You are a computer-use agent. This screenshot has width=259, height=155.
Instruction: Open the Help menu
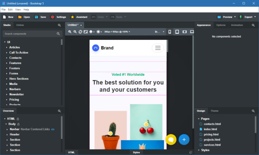(x=26, y=10)
